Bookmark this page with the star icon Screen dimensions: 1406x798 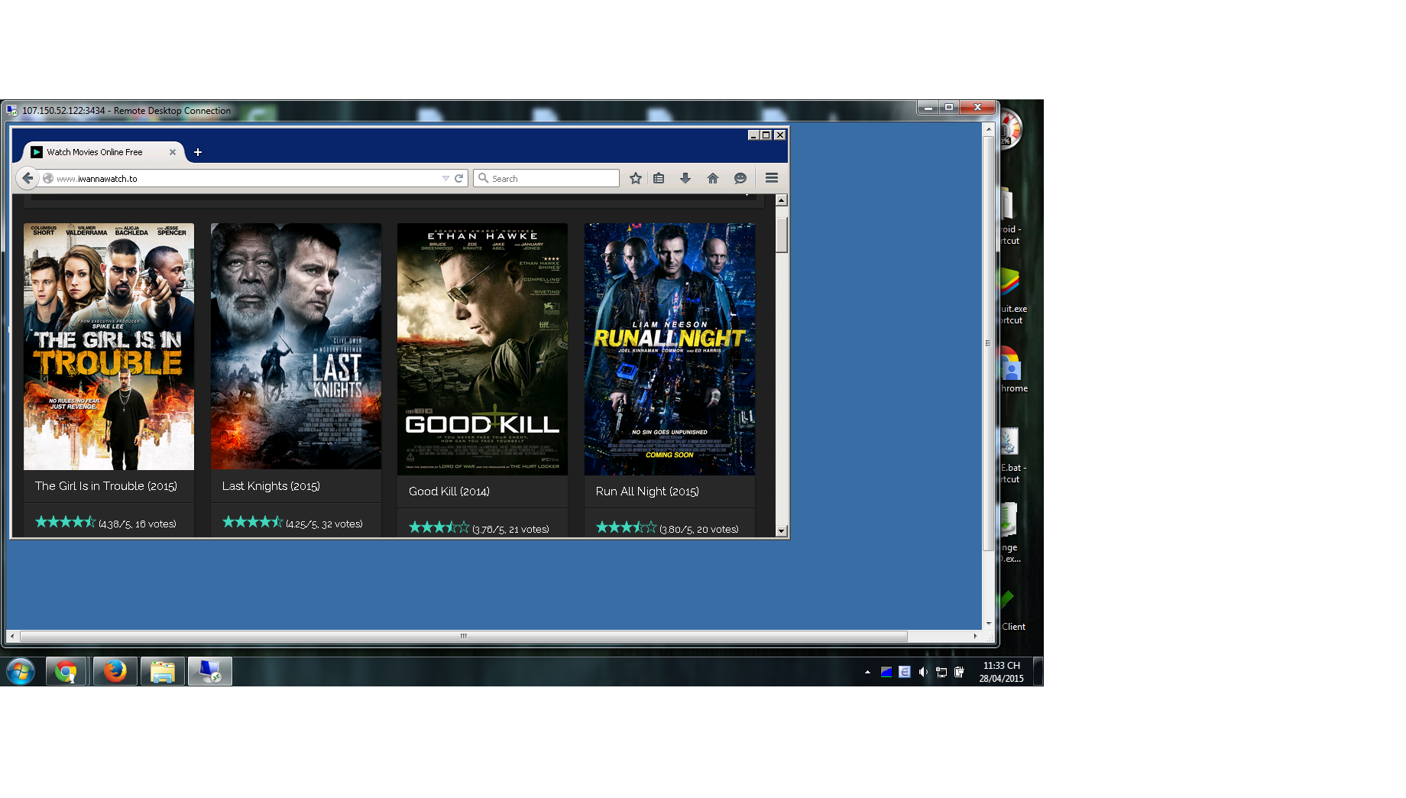635,178
